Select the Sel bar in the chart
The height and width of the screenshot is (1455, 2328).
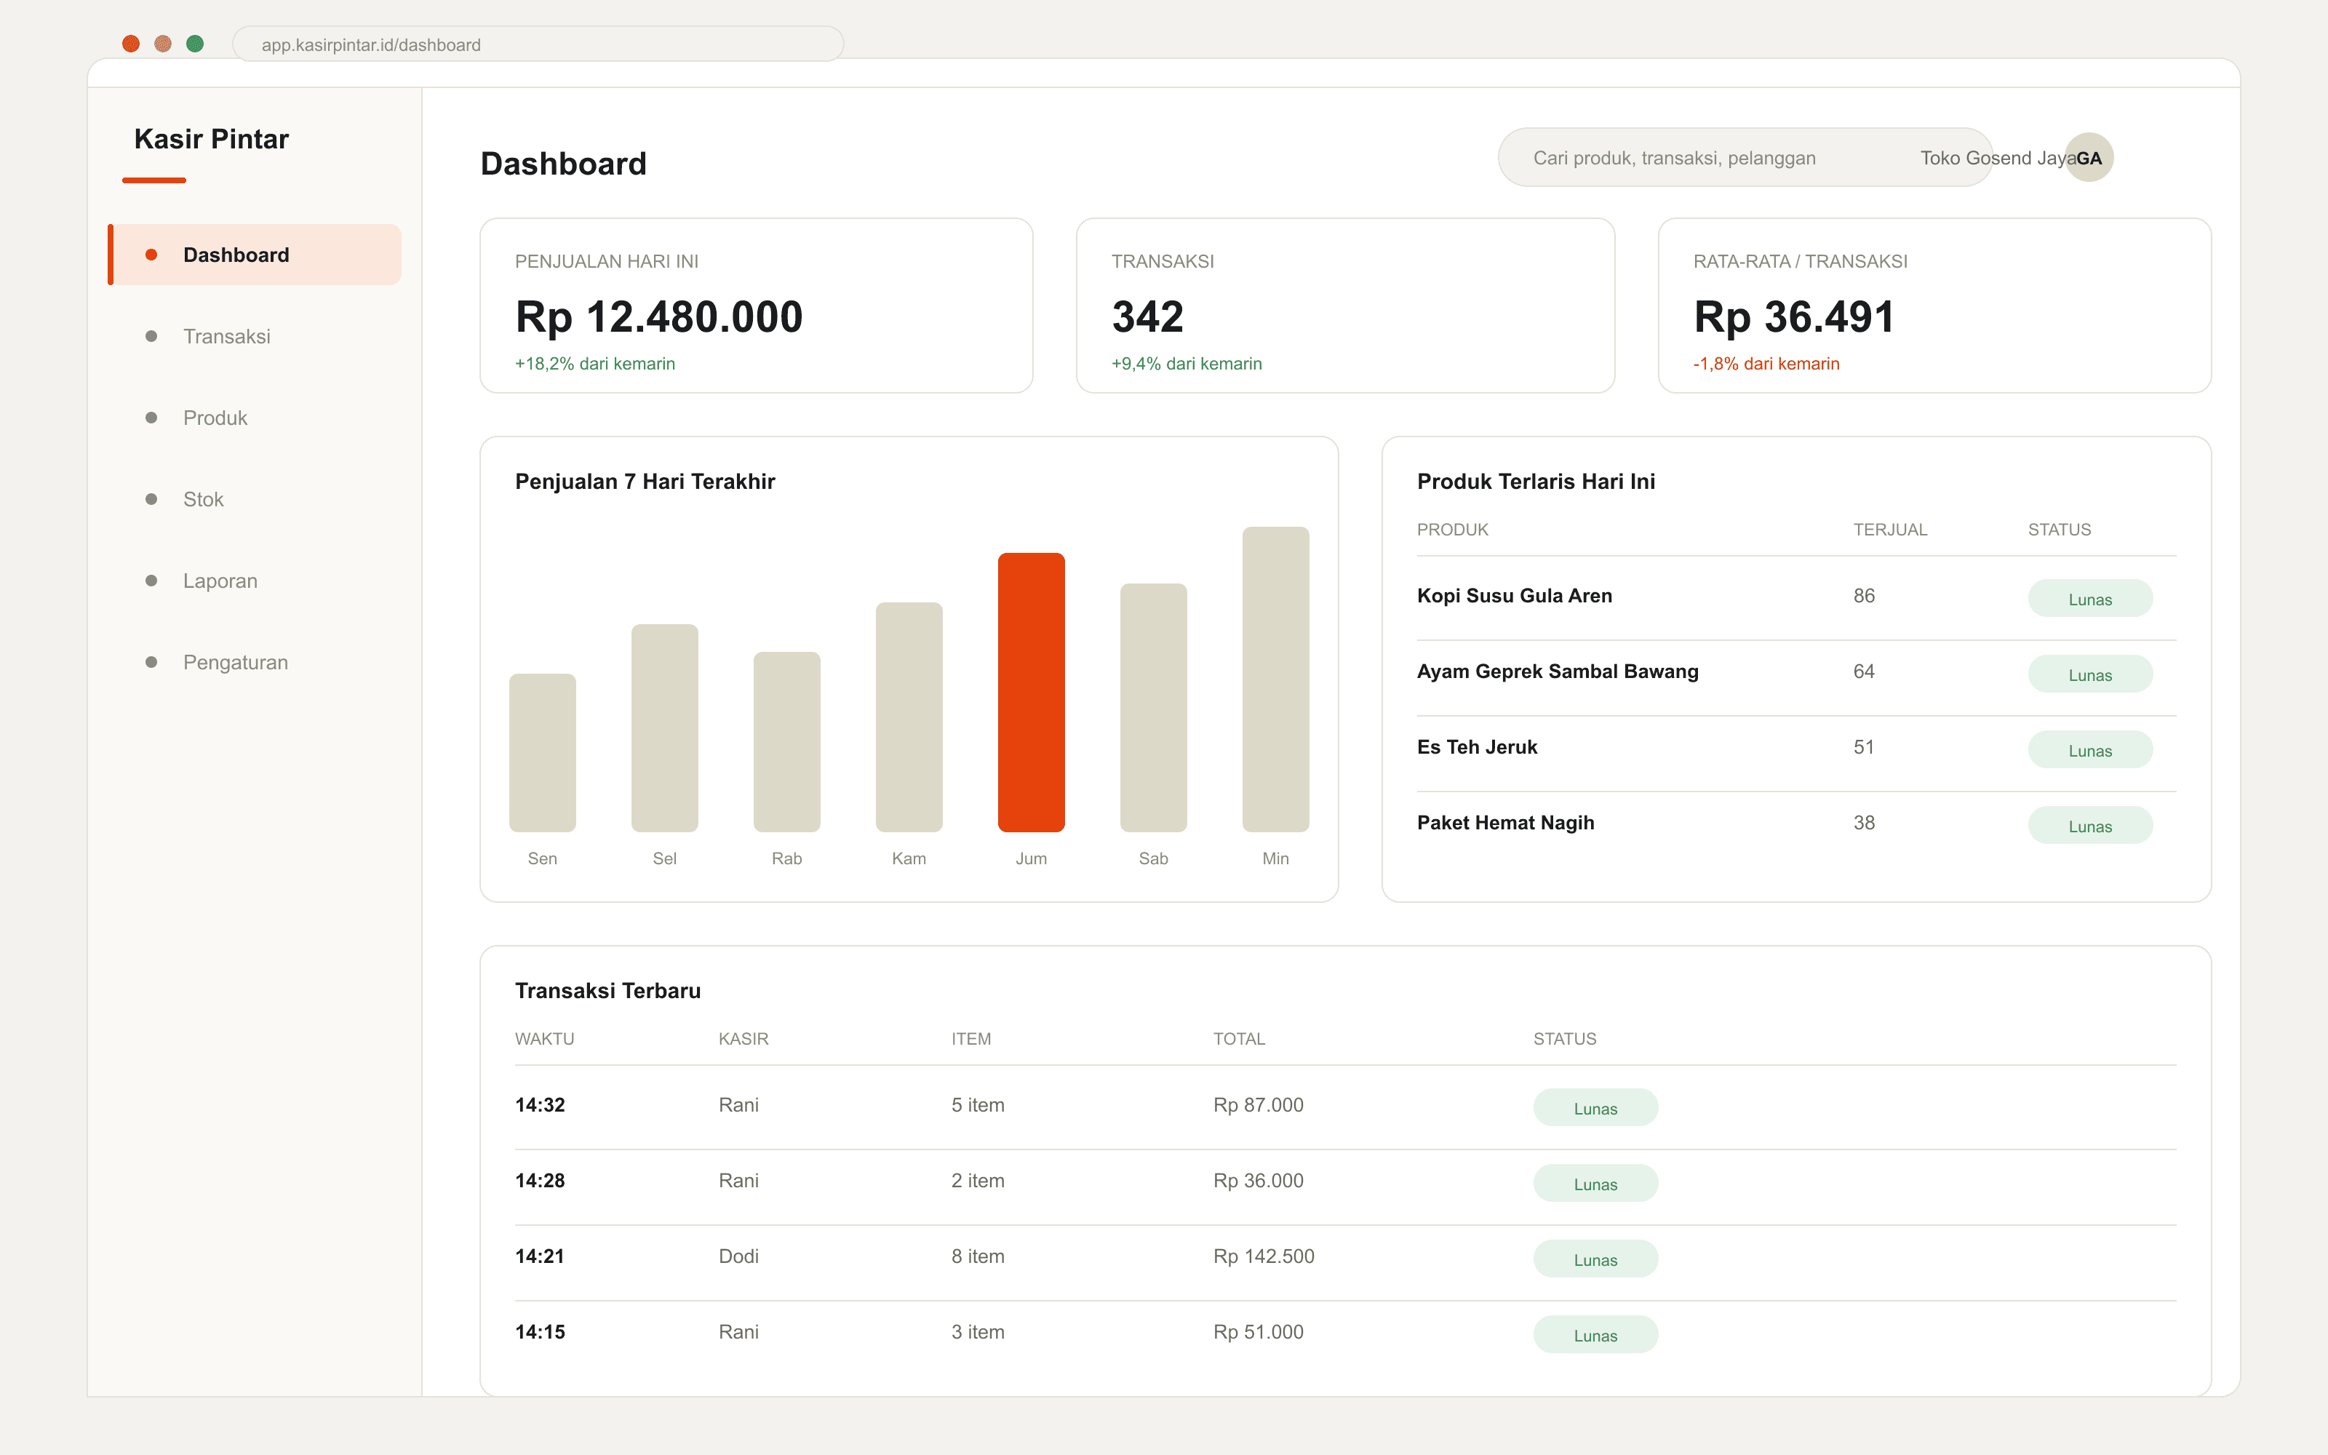665,728
